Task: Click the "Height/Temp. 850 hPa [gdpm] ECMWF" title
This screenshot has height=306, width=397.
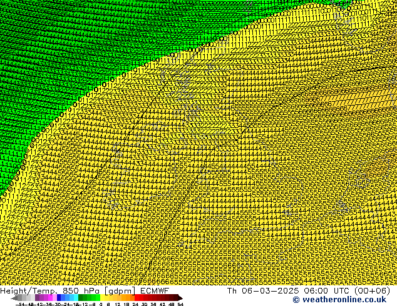Action: pyautogui.click(x=85, y=291)
